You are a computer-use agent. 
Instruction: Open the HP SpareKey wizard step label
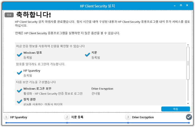coord(19,117)
